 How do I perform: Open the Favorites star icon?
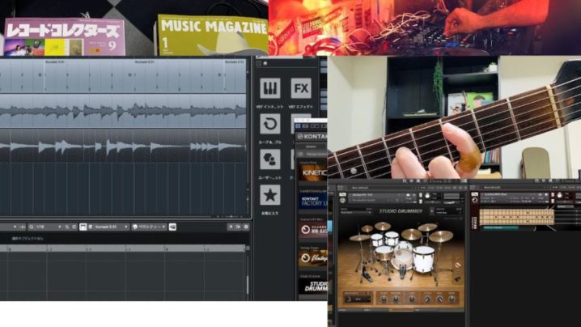270,194
